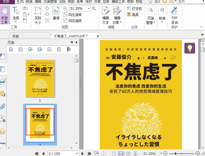Enable continuous page view mode
The height and width of the screenshot is (156, 205).
[x=121, y=154]
